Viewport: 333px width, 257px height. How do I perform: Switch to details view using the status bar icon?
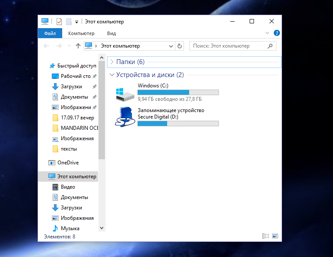pyautogui.click(x=266, y=236)
